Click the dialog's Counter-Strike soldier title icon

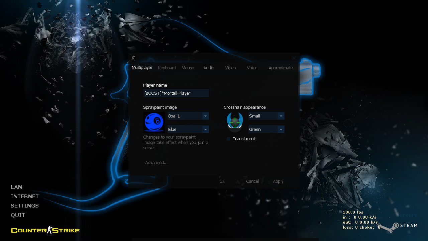pos(133,58)
